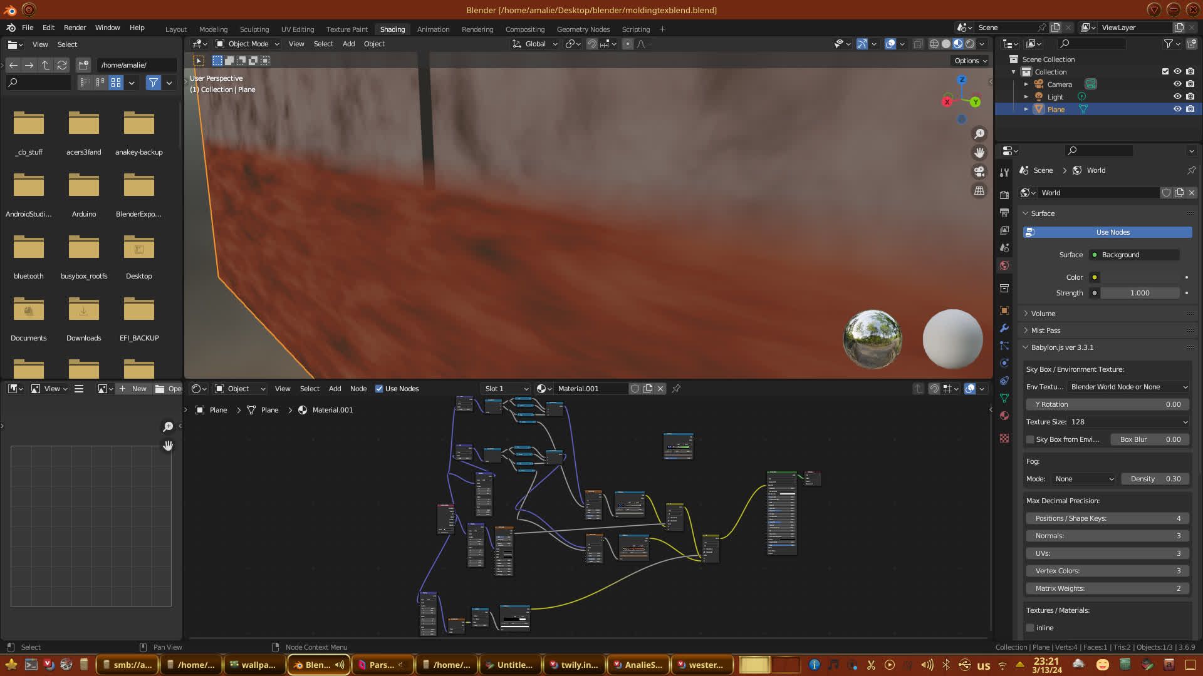Uncheck Use Nodes in node editor
The image size is (1203, 676).
[379, 389]
